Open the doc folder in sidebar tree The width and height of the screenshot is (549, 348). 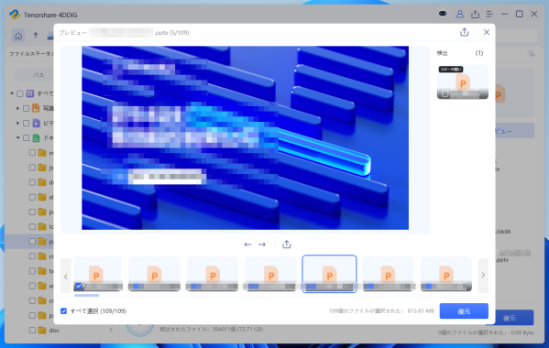pos(54,331)
